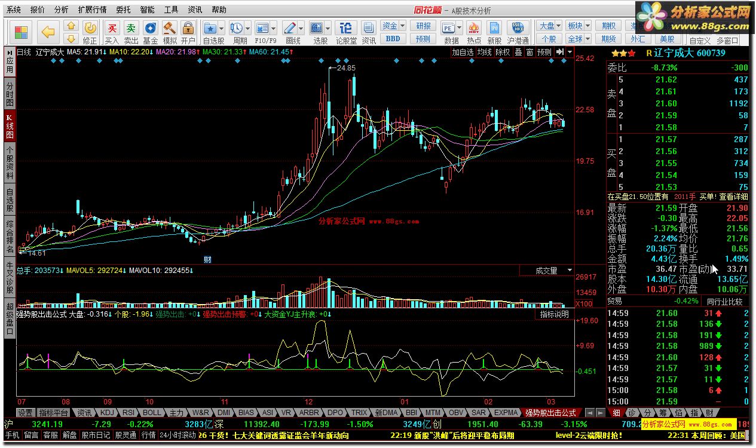Click 查看详细 link in order book

coord(733,197)
